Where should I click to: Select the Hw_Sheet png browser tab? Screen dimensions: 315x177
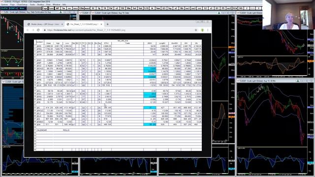point(84,24)
